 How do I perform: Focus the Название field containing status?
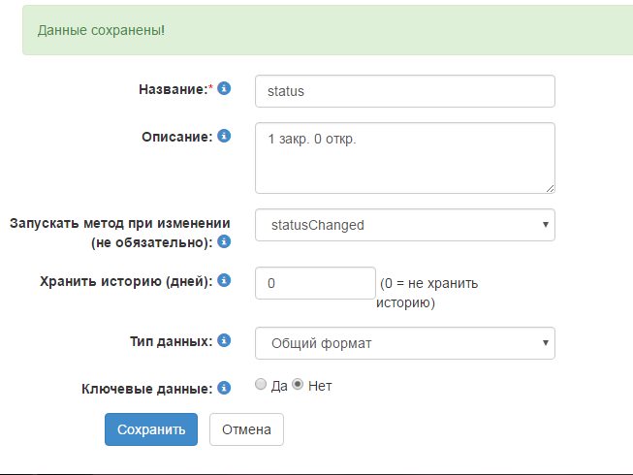(x=404, y=91)
